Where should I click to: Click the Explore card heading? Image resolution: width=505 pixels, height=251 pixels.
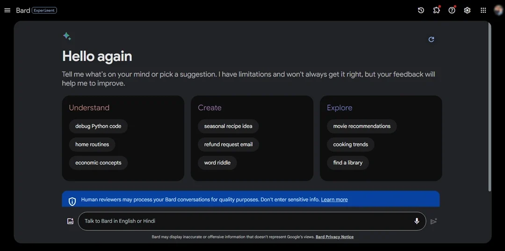pos(339,108)
